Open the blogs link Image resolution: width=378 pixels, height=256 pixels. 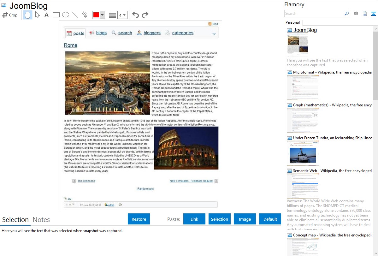click(x=101, y=33)
